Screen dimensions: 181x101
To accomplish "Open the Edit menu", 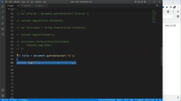I will click(10, 2).
